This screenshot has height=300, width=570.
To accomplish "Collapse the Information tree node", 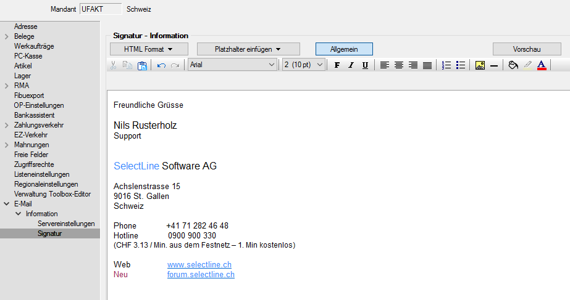I will point(18,214).
